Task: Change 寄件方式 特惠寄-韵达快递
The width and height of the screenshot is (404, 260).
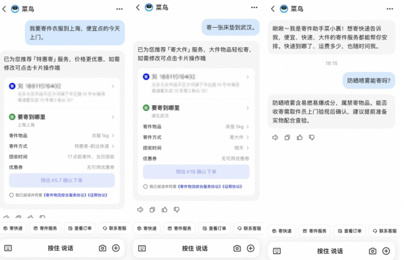Action: [x=62, y=146]
